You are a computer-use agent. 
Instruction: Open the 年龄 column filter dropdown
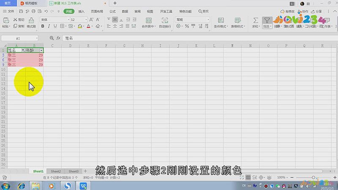click(x=41, y=50)
